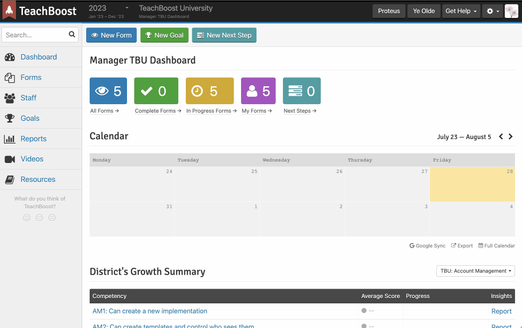
Task: Open the blue All Forms eye tile
Action: point(108,91)
